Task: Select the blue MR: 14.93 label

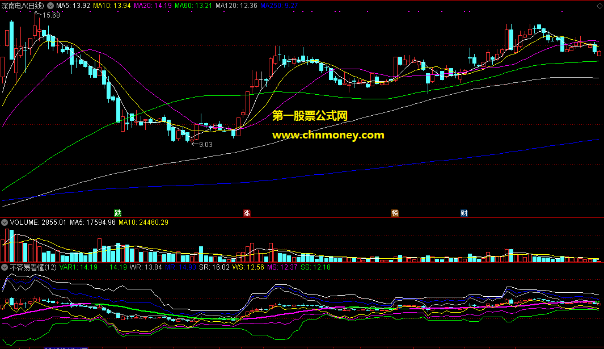Action: pyautogui.click(x=180, y=267)
